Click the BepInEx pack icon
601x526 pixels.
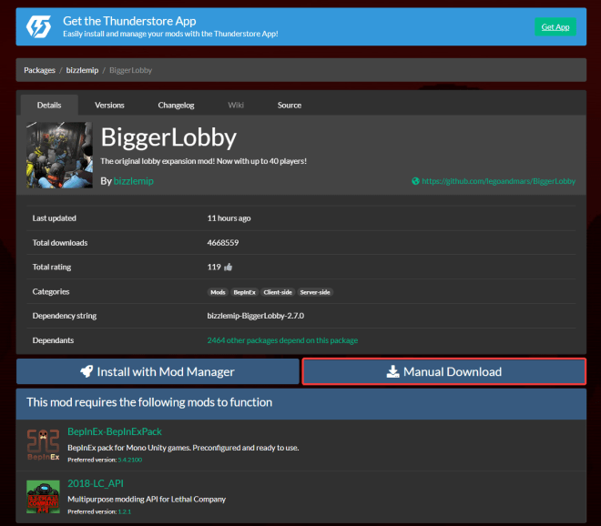pos(43,445)
